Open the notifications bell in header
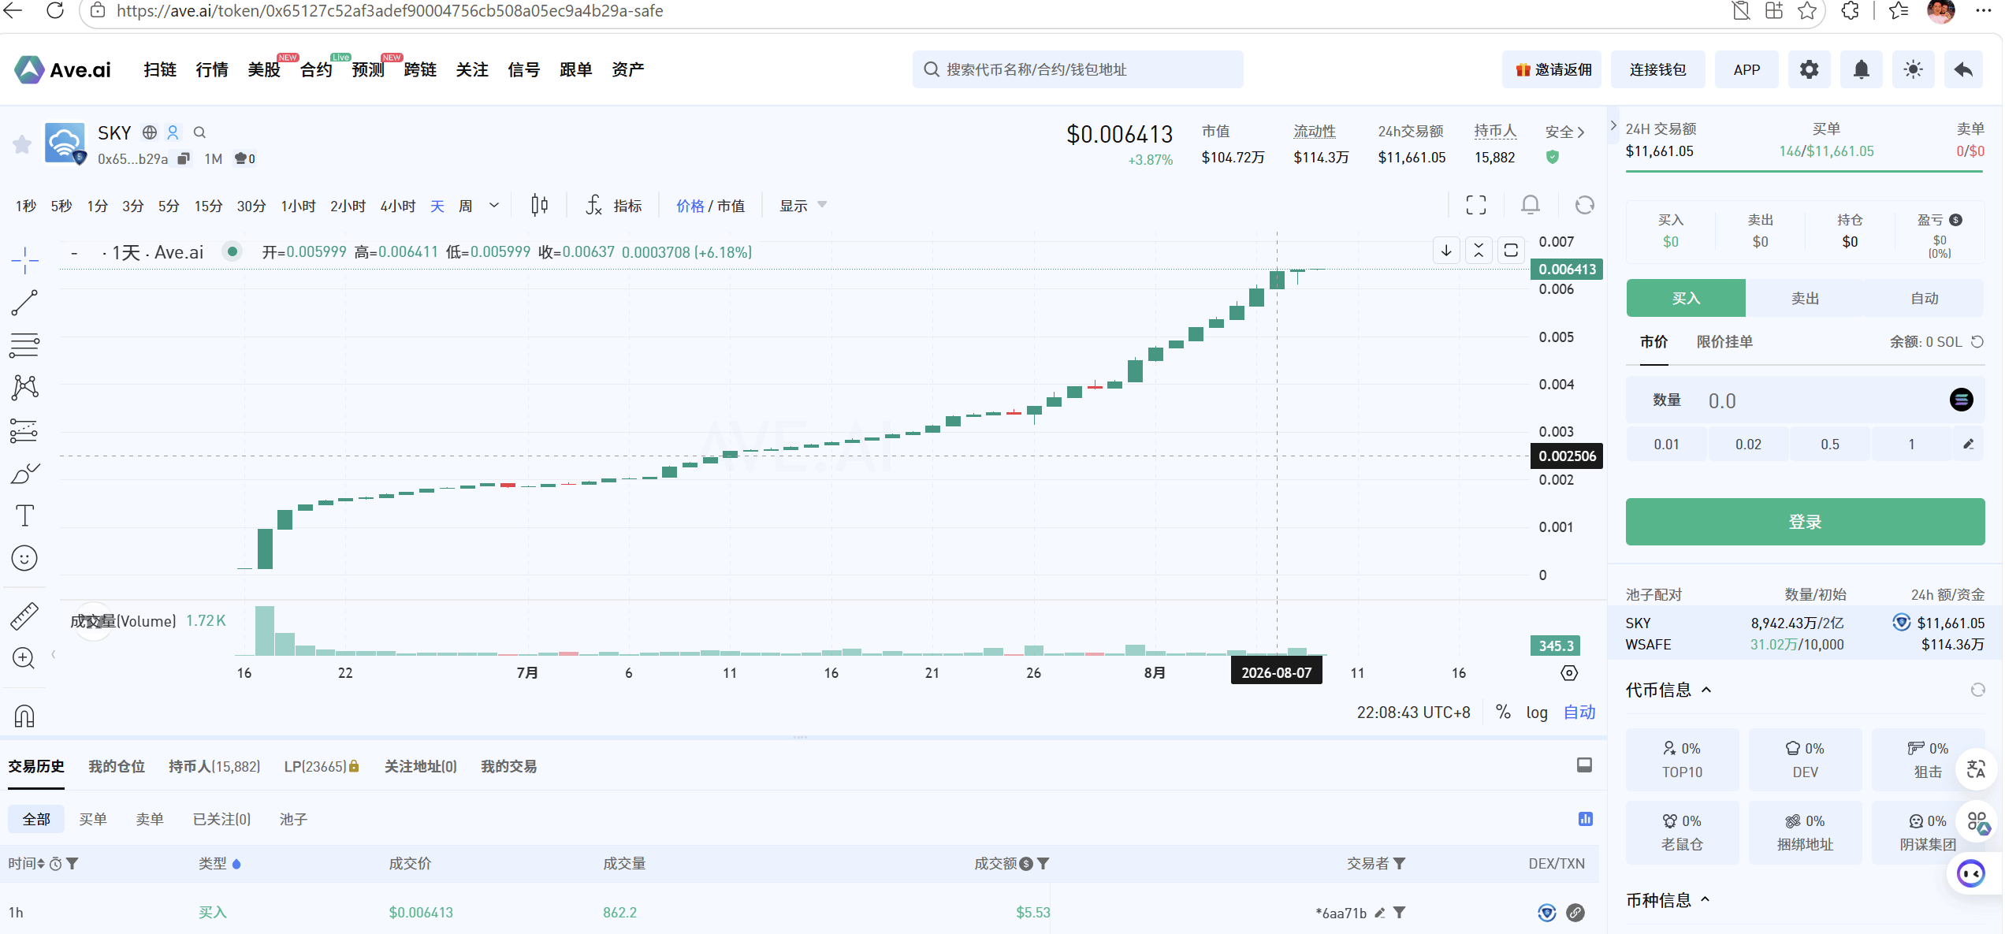2005x934 pixels. click(x=1862, y=69)
